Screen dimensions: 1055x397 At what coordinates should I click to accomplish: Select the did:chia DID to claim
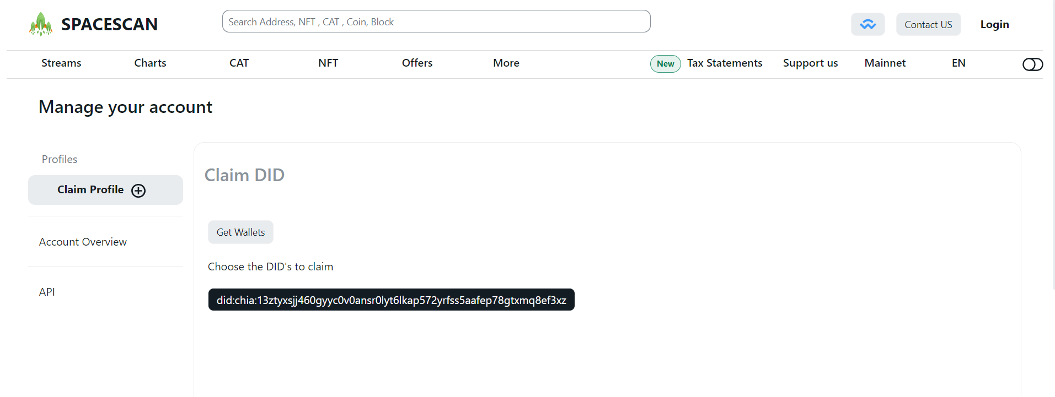point(391,300)
